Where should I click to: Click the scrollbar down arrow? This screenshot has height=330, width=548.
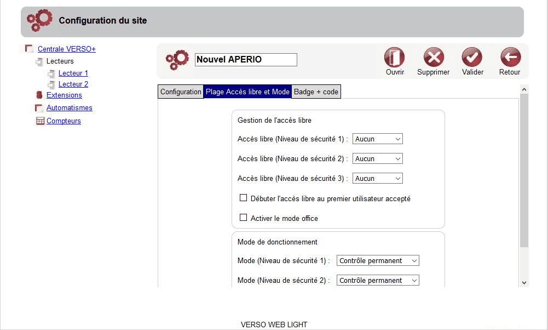point(524,283)
